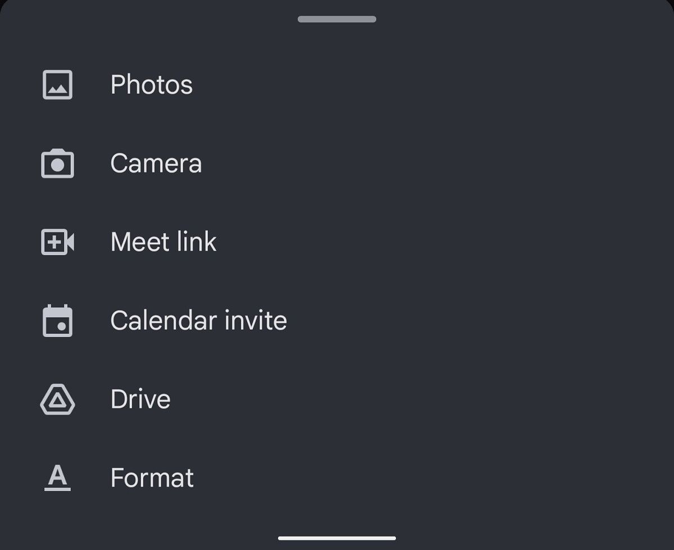The image size is (674, 550).
Task: Open the Camera to take a photo
Action: [x=156, y=163]
